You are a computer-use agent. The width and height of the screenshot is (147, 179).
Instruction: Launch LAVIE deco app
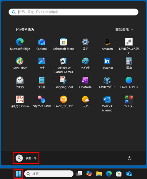click(20, 63)
